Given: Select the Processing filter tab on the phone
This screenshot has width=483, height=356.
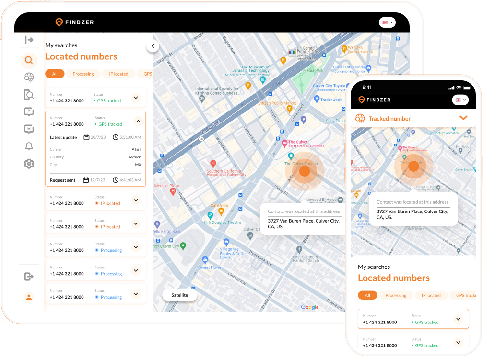Looking at the screenshot, I should pyautogui.click(x=396, y=295).
